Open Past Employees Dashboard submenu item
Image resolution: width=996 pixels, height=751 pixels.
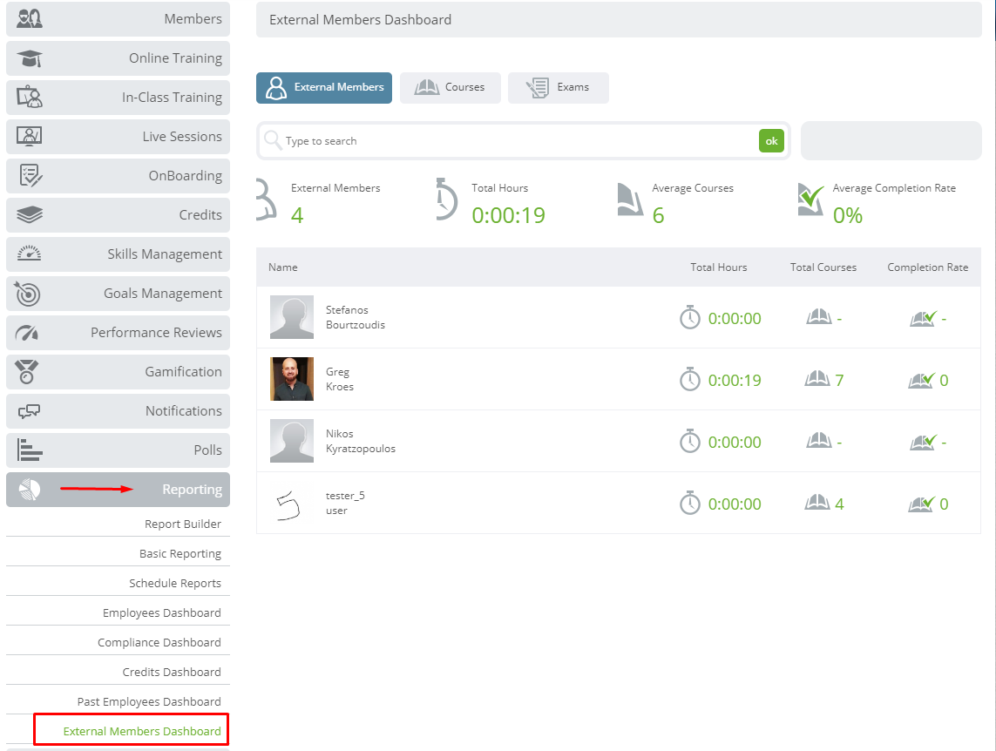(x=149, y=701)
